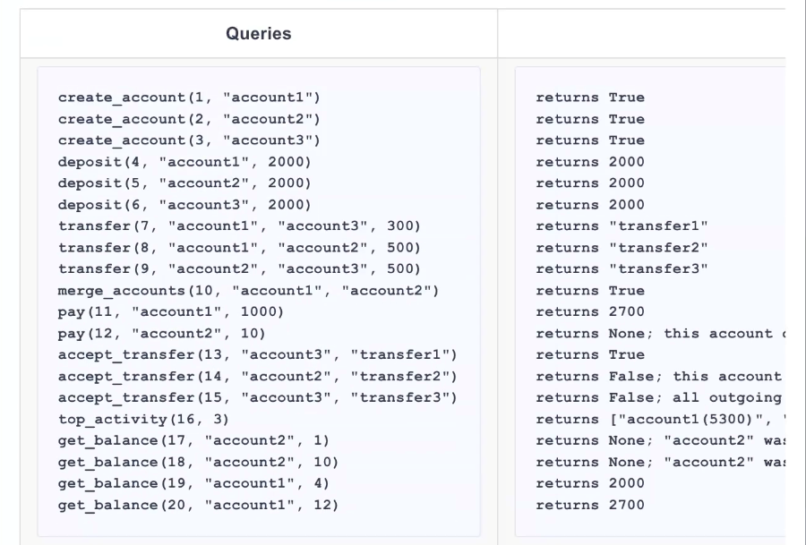The image size is (806, 545).
Task: Select the deposit(4, "account1", 2000) line
Action: pos(184,162)
